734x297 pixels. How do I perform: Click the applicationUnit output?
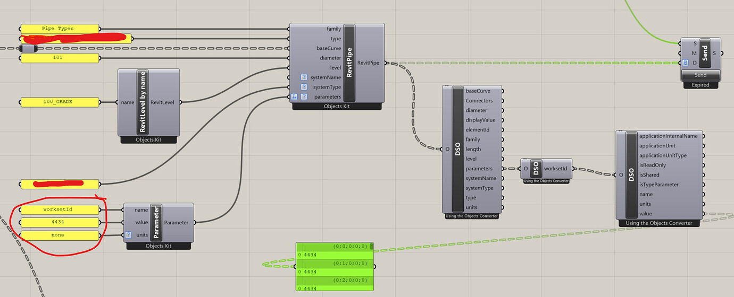pyautogui.click(x=657, y=146)
